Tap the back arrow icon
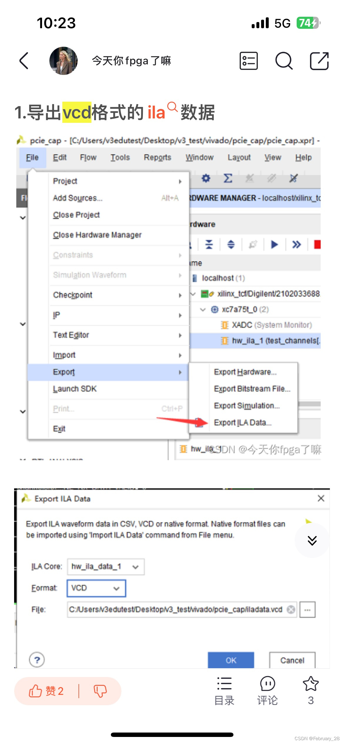The height and width of the screenshot is (744, 344). pyautogui.click(x=24, y=61)
